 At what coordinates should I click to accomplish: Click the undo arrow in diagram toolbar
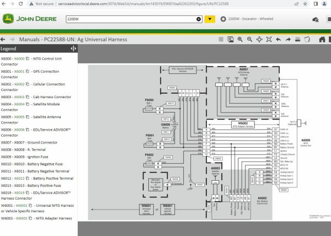coord(279,40)
